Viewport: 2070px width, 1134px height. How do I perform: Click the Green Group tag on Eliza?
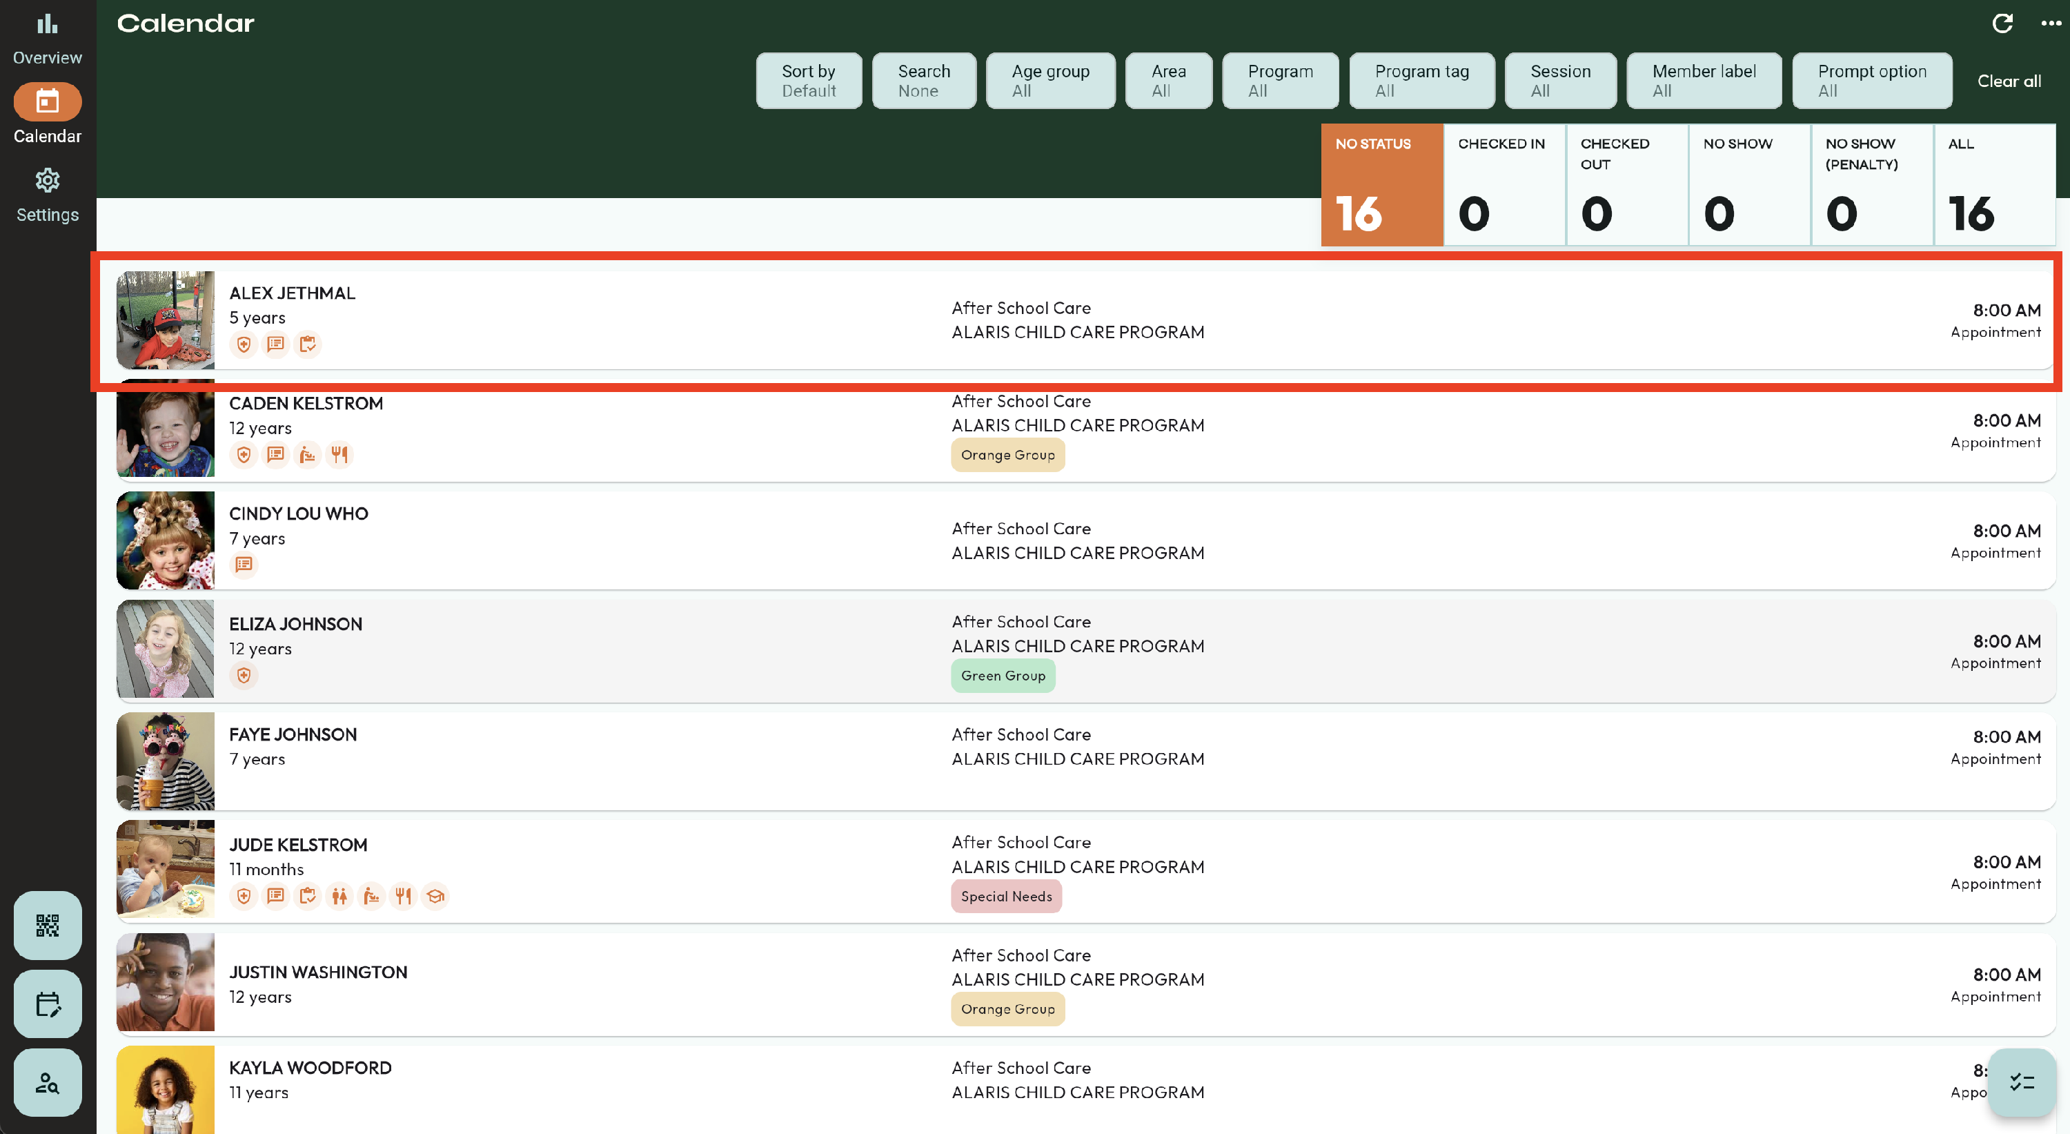1002,676
